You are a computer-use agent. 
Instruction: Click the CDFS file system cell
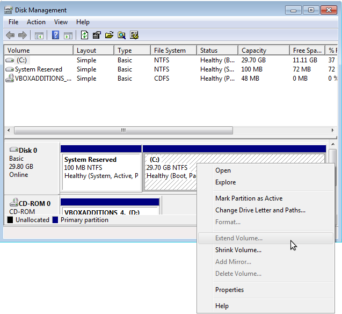click(162, 78)
